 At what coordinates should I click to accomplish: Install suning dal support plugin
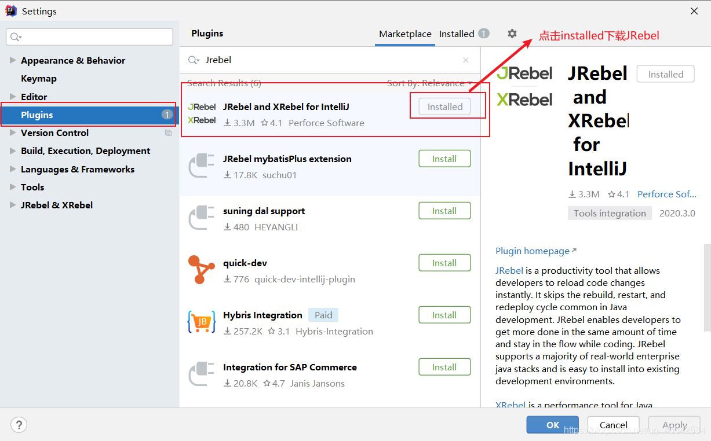[x=444, y=211]
